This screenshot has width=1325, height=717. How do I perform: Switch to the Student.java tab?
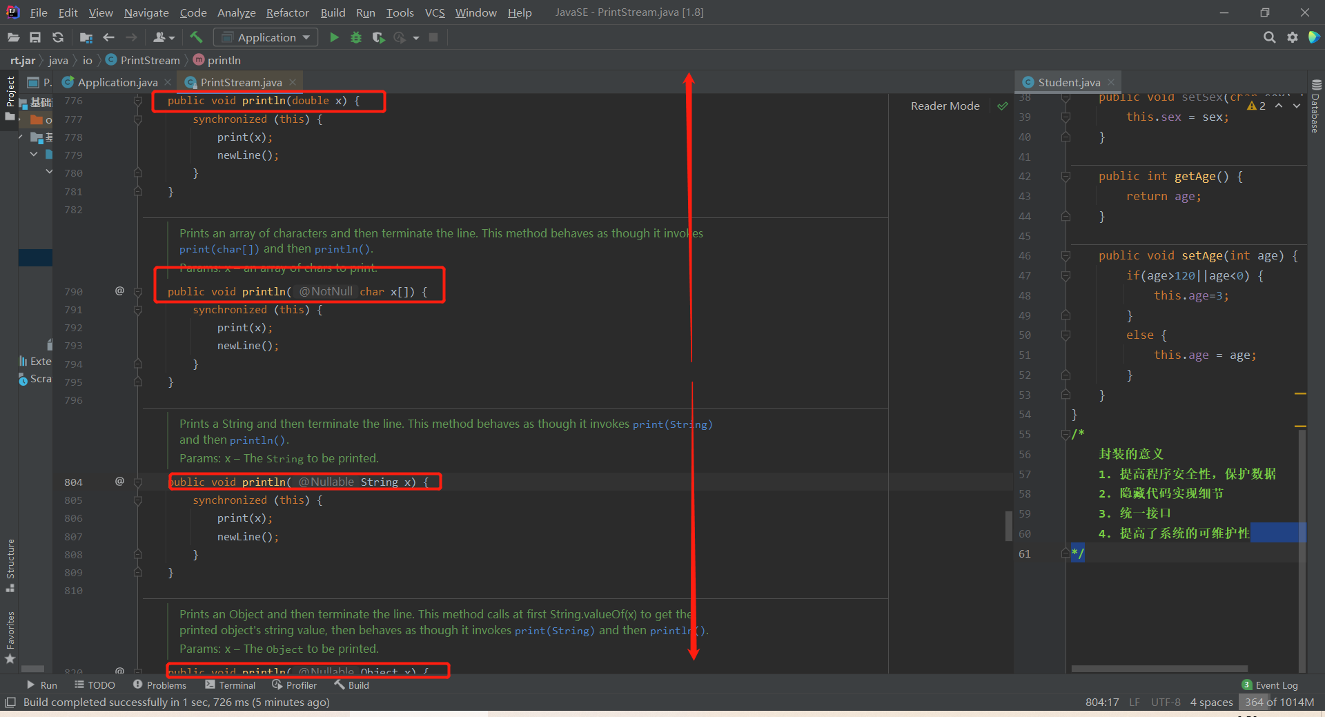[1069, 82]
